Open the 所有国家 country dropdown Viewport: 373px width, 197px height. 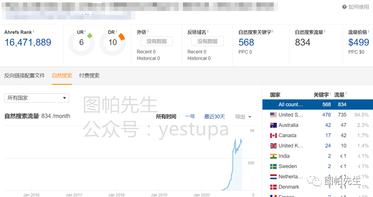(37, 98)
